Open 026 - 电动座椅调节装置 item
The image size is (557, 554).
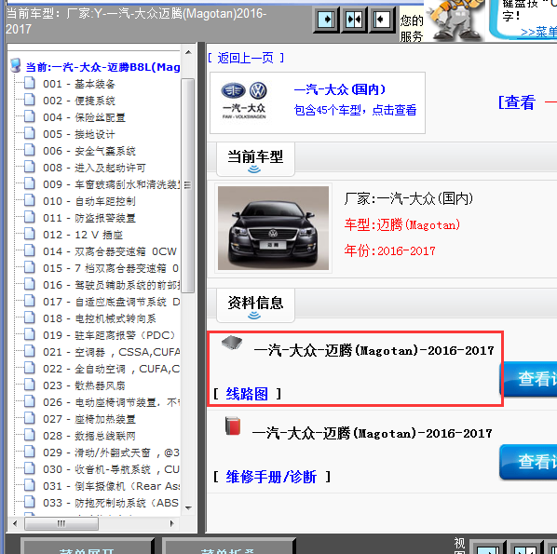[x=112, y=402]
